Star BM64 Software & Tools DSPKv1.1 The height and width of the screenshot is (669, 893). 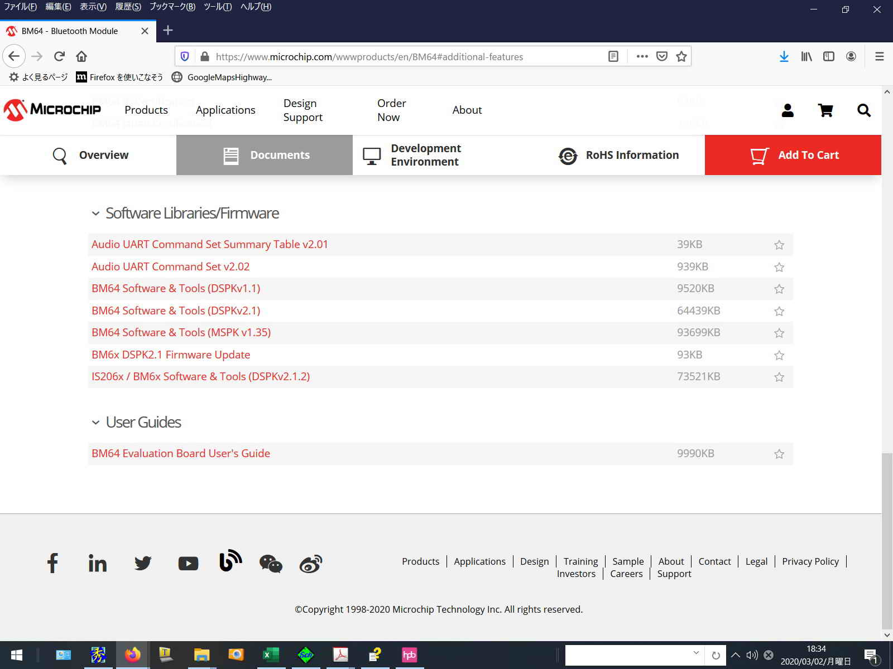(x=779, y=289)
